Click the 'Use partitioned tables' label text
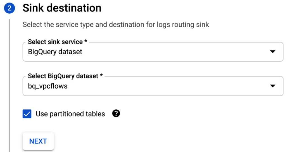The height and width of the screenshot is (152, 286). (x=70, y=114)
